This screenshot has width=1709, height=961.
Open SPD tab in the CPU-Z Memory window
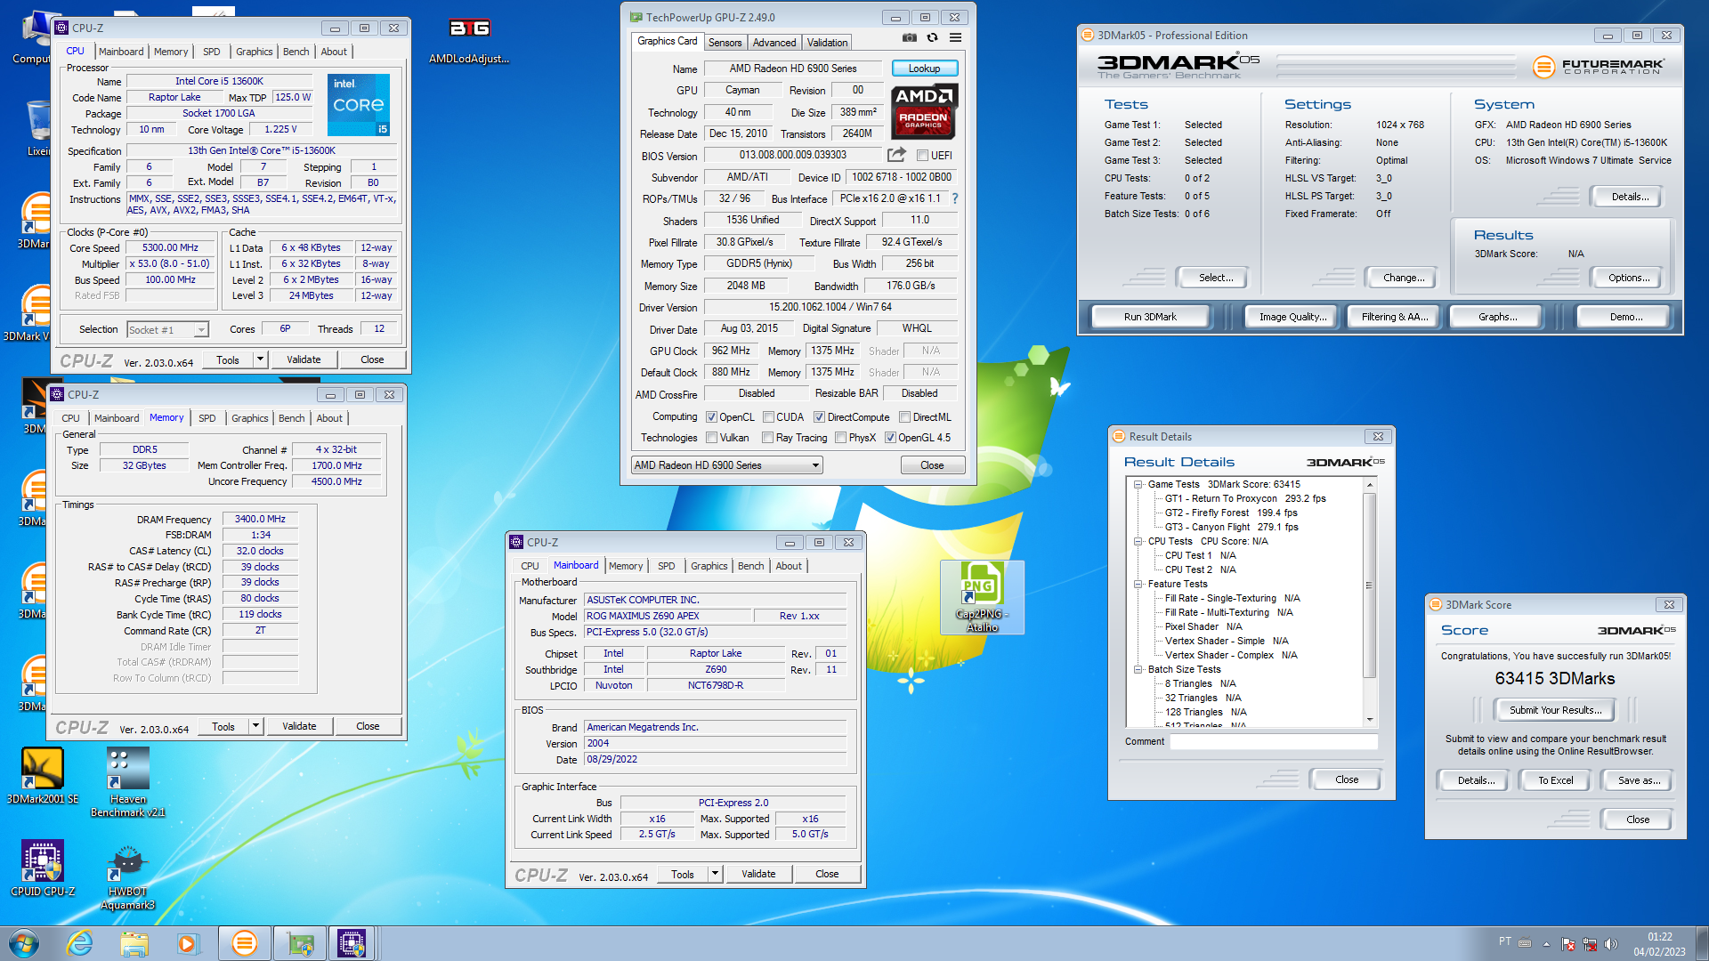[x=207, y=418]
